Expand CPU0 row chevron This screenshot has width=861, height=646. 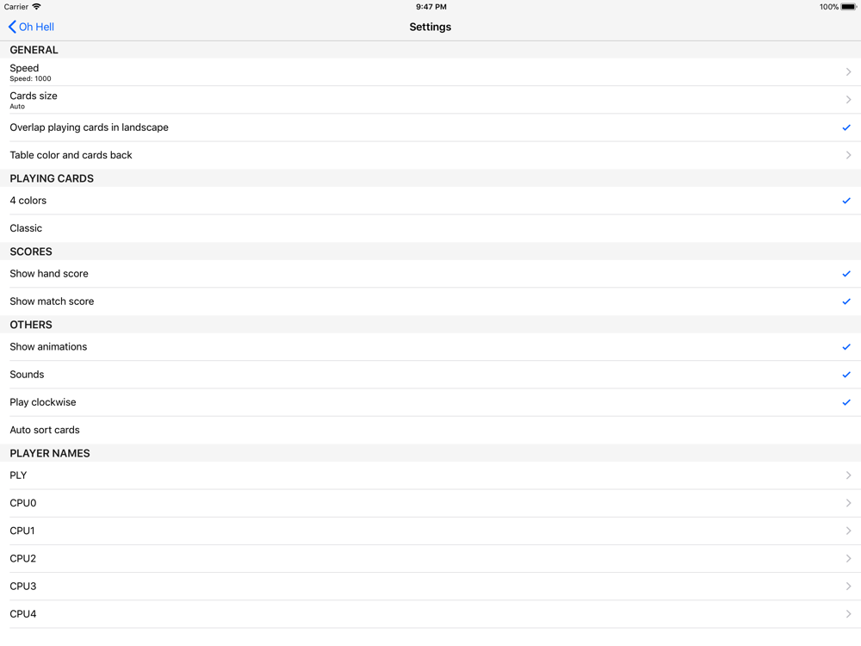[x=848, y=503]
